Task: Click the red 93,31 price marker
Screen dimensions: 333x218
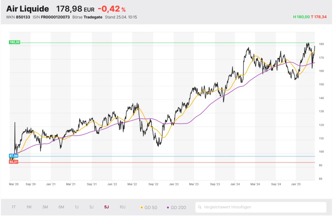Action: pos(14,161)
